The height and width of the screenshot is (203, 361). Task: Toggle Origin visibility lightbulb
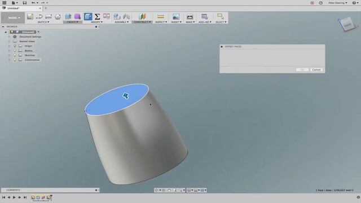point(15,46)
